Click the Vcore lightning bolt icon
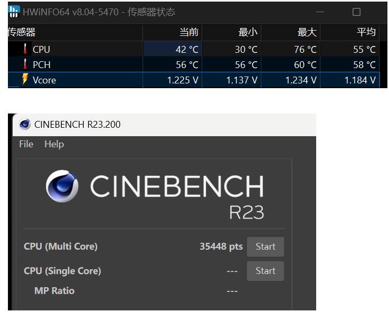The height and width of the screenshot is (312, 389). [25, 79]
